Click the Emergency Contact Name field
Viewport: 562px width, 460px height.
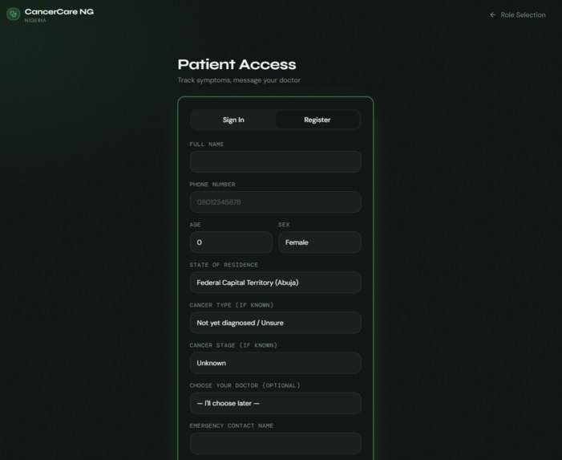(x=275, y=443)
